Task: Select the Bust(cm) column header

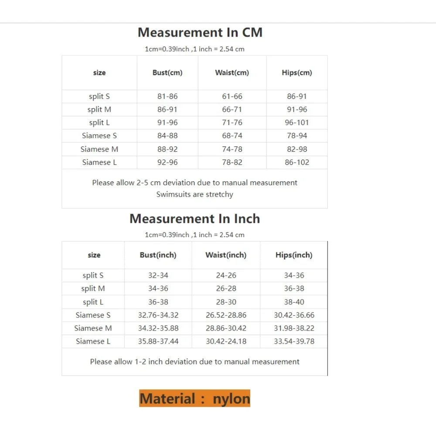Action: pos(167,72)
